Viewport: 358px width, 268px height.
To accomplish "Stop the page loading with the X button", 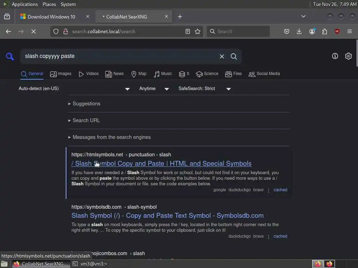I will 34,31.
